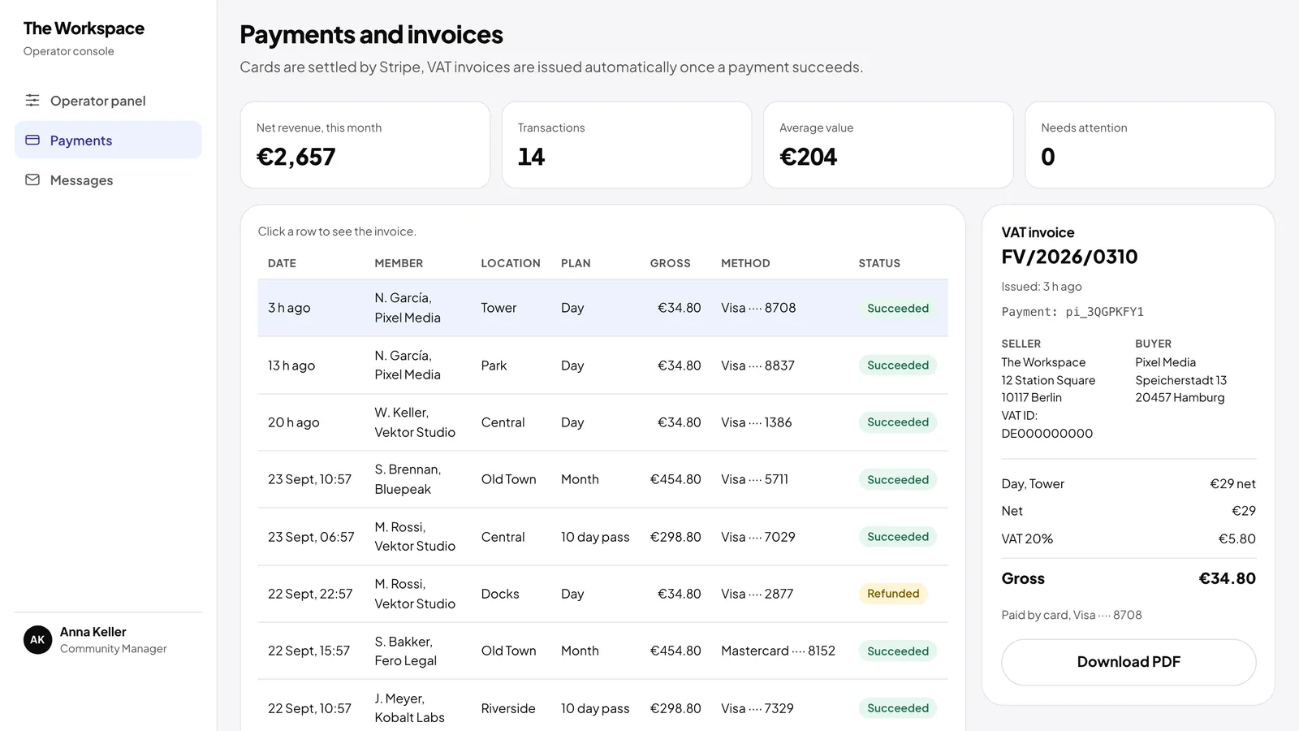Click the Refunded status badge
Screen dimensions: 1299x731
point(893,594)
